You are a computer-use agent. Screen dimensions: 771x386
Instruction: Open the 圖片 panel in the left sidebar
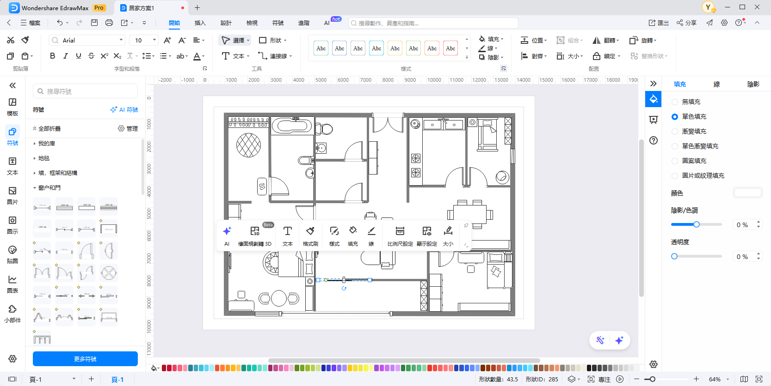(x=12, y=196)
